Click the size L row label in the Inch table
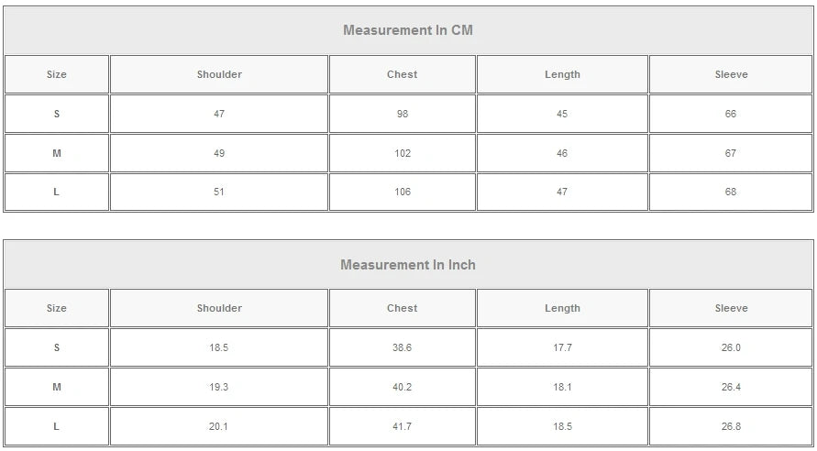The width and height of the screenshot is (817, 451). [57, 426]
